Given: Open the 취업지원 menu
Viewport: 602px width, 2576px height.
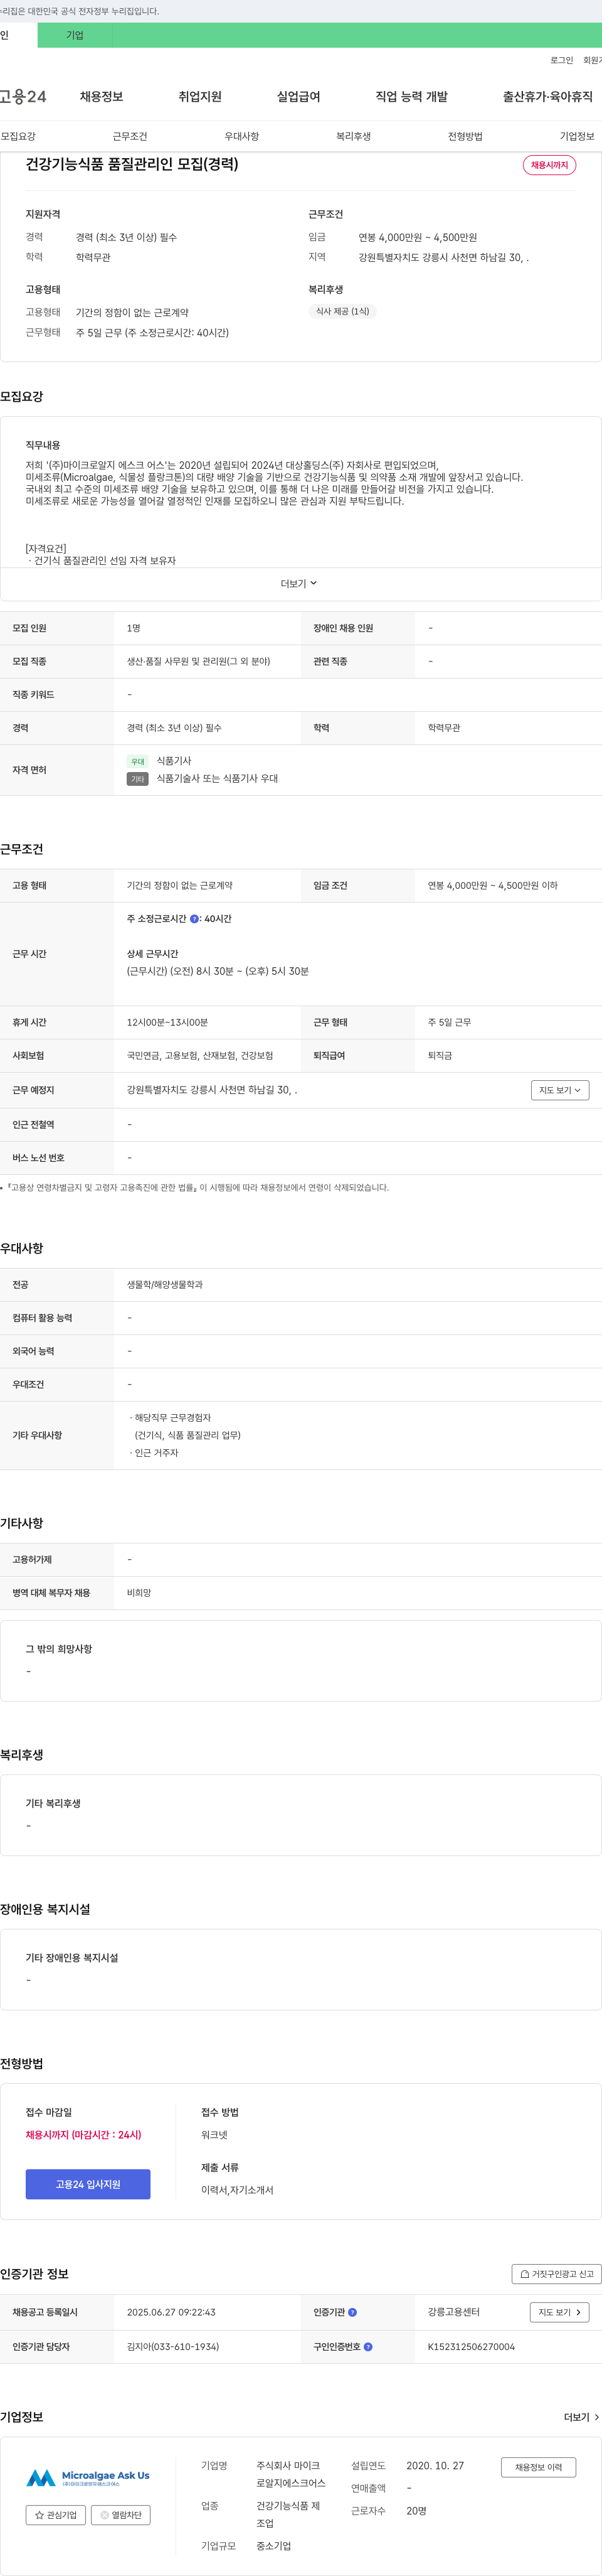Looking at the screenshot, I should [x=199, y=97].
